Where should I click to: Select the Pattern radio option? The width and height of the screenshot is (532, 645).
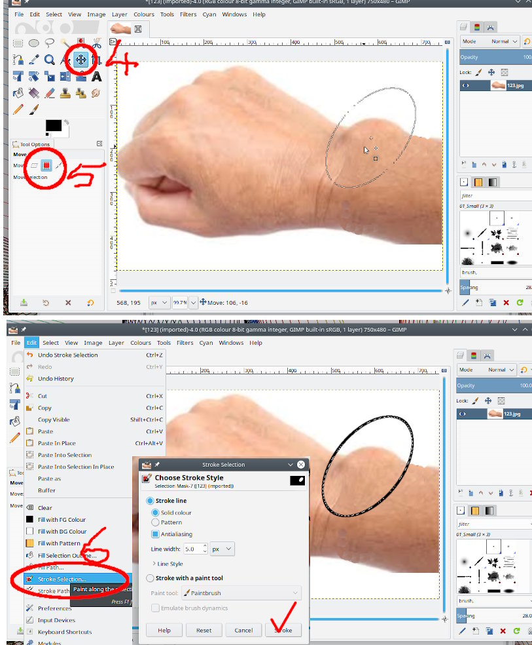coord(155,522)
